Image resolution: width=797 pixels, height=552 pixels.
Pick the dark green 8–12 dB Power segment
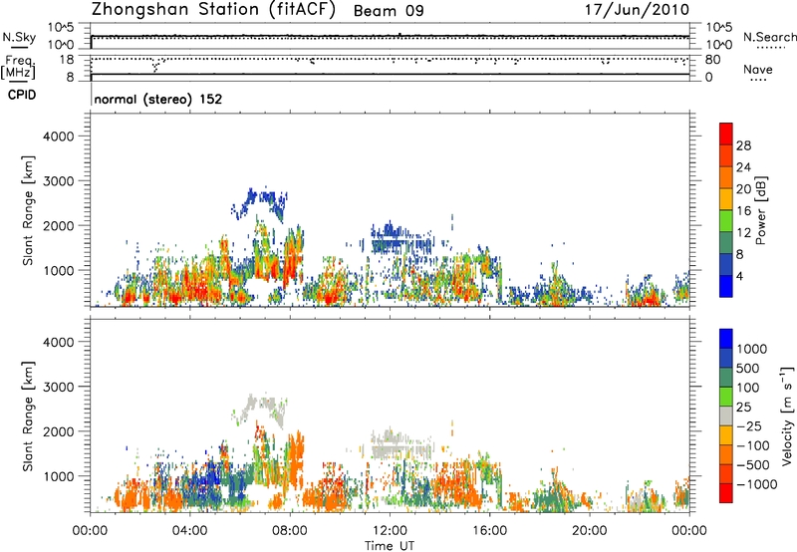pos(726,242)
